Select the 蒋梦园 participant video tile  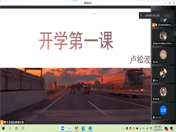[x=163, y=92]
